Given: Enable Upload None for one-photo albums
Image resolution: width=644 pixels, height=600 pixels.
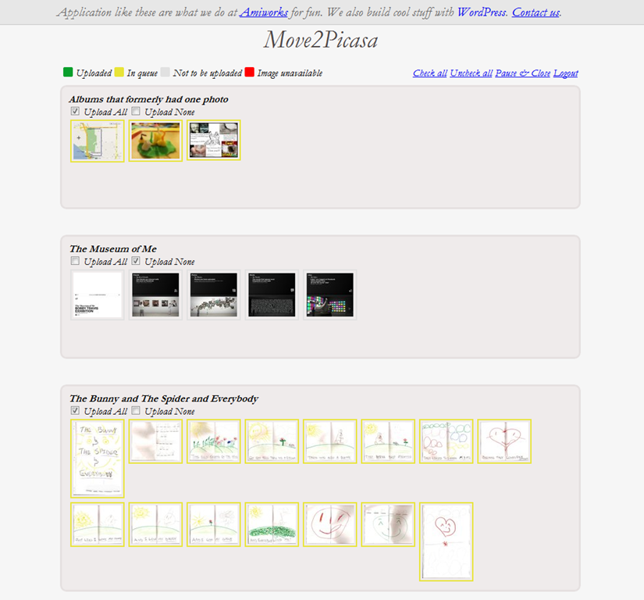Looking at the screenshot, I should pos(136,112).
